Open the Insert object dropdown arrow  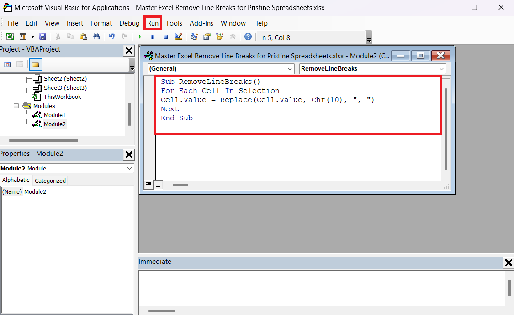[32, 36]
